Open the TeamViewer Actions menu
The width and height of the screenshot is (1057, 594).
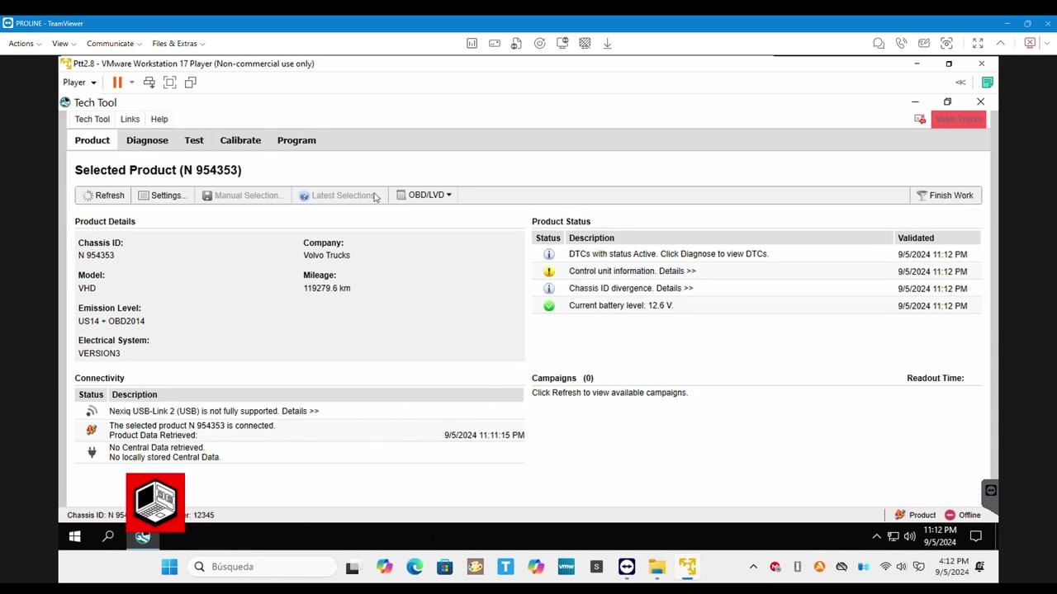click(25, 44)
